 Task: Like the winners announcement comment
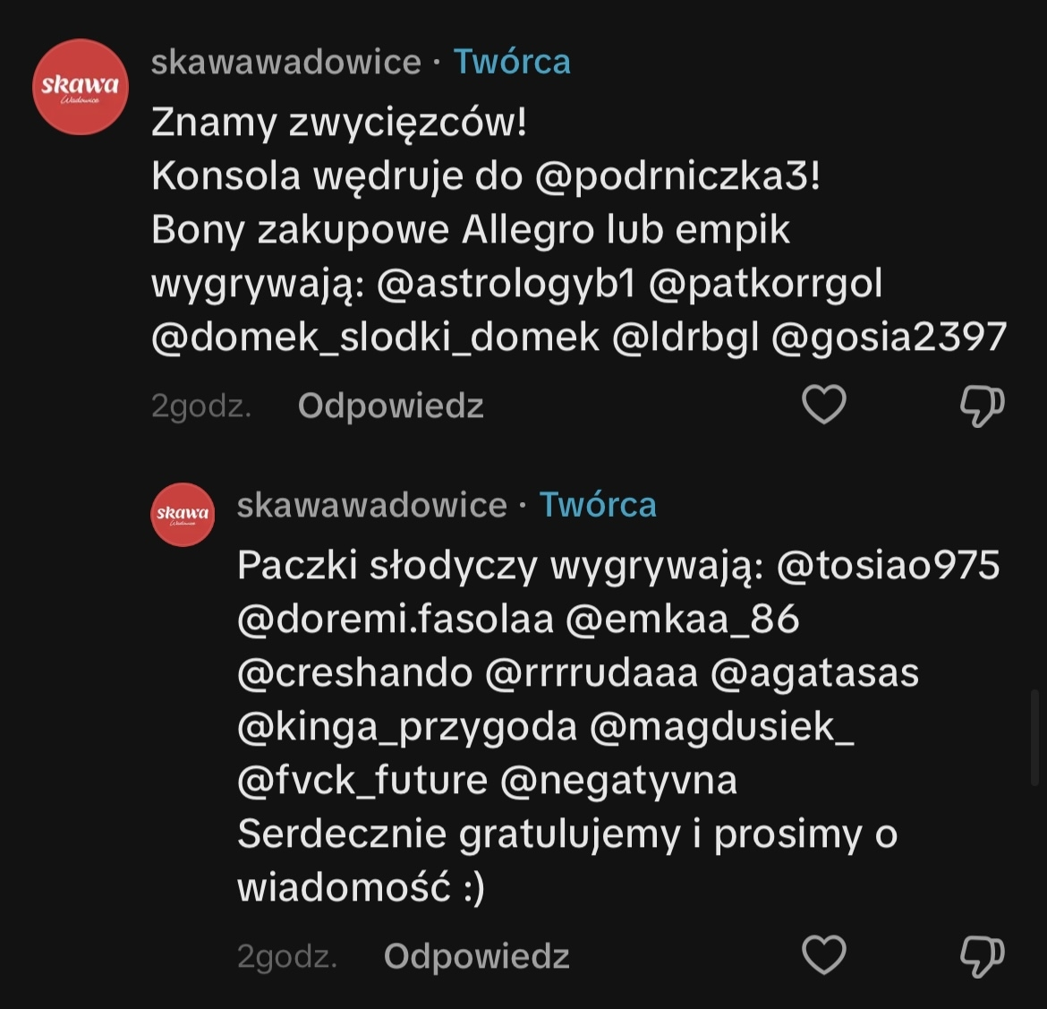click(x=823, y=406)
